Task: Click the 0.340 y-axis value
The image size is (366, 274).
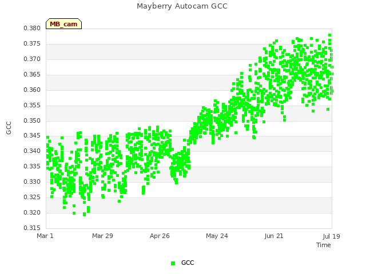Action: coord(32,151)
